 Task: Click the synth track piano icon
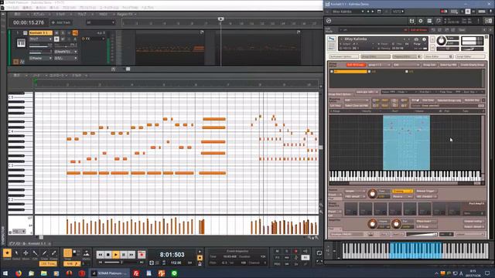pyautogui.click(x=21, y=43)
